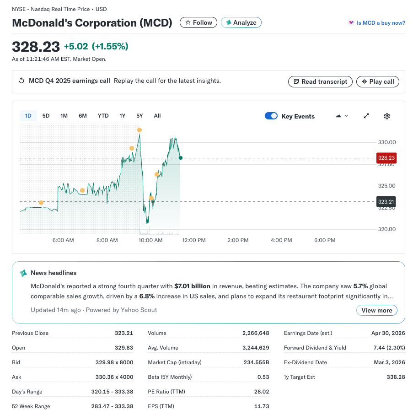The width and height of the screenshot is (413, 415).
Task: Click the star Follow button
Action: 198,22
